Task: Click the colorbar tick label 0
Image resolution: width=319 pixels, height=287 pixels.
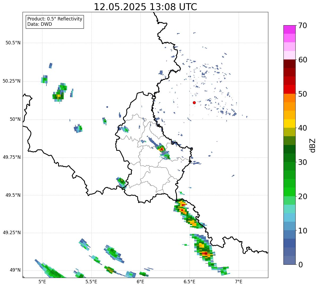Action: tap(300, 265)
